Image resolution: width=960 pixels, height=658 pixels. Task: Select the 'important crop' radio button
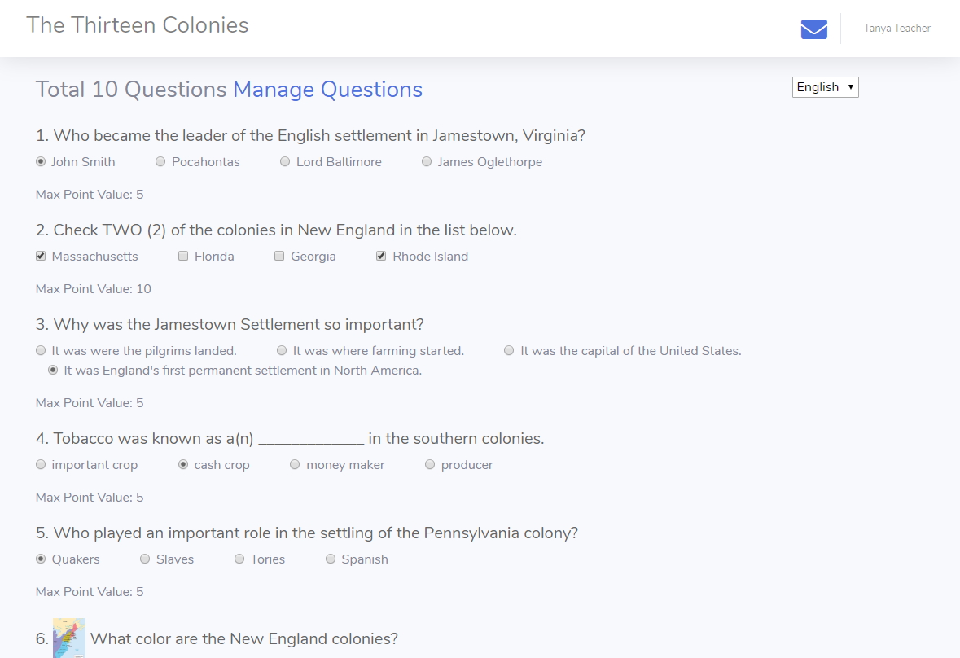pyautogui.click(x=41, y=464)
